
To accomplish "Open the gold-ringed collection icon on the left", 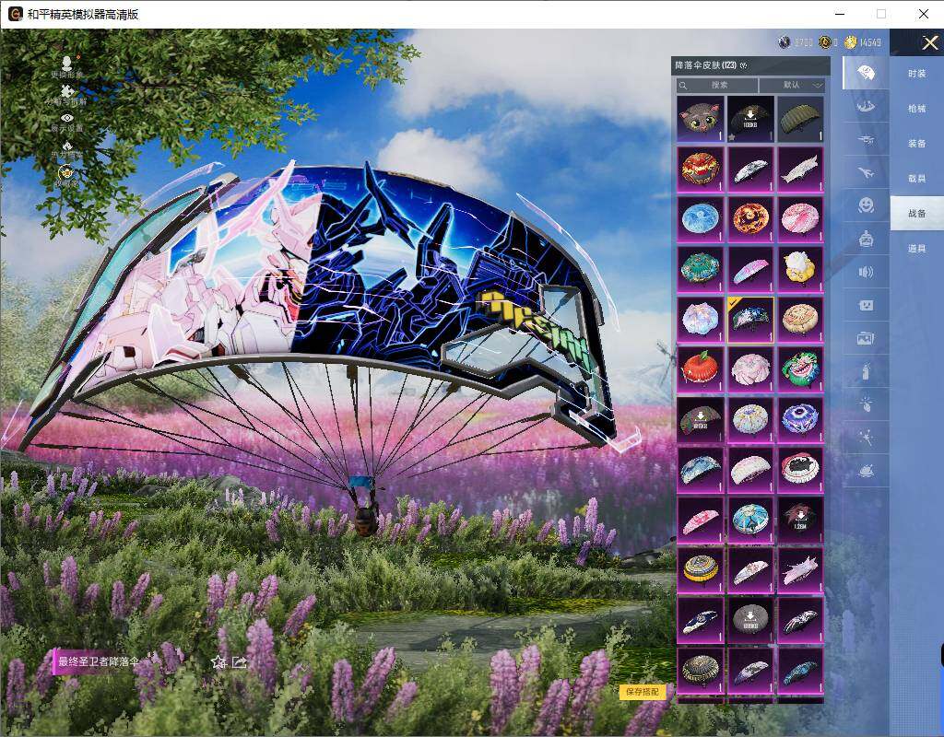I will coord(66,173).
